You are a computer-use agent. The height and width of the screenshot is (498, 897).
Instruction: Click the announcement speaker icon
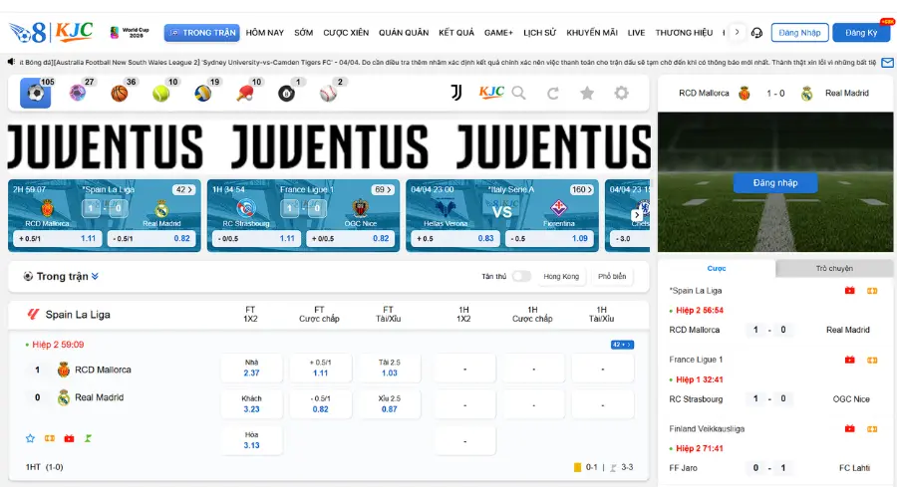coord(11,62)
